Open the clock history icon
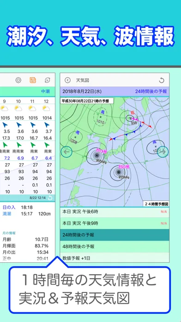This screenshot has height=322, width=181. coord(48,80)
